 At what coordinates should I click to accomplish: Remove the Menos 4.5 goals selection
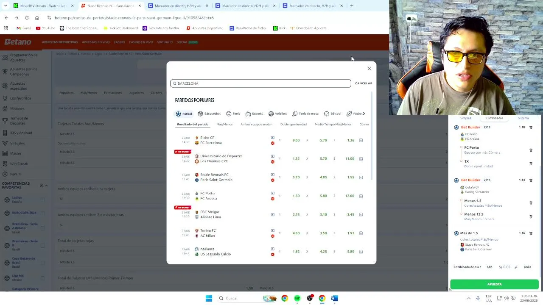pos(531,203)
